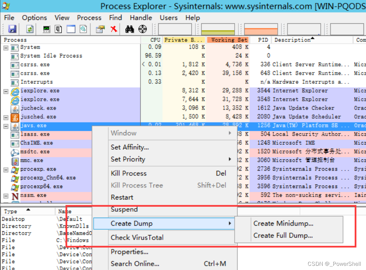Viewport: 366px width, 270px height.
Task: Click the crosshair Find Window's Process icon
Action: (x=142, y=29)
